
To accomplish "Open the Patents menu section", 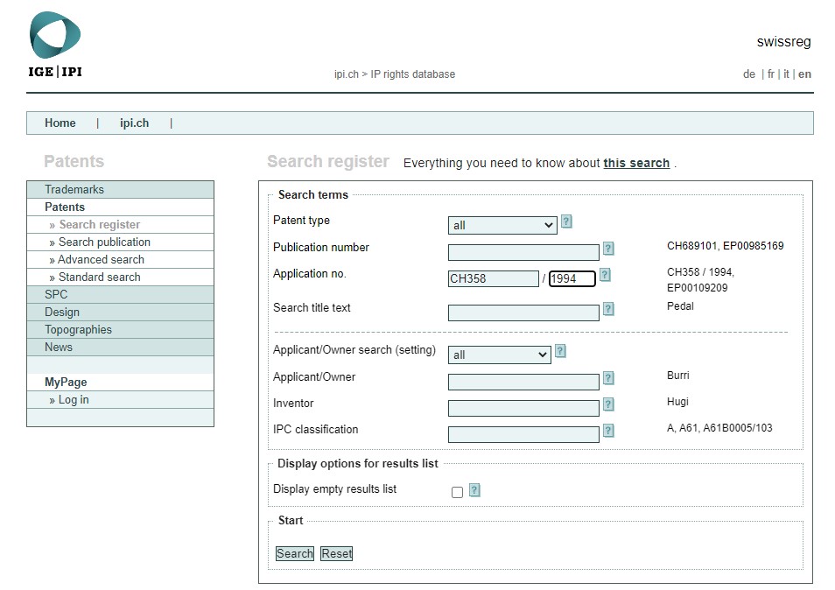I will click(x=121, y=207).
